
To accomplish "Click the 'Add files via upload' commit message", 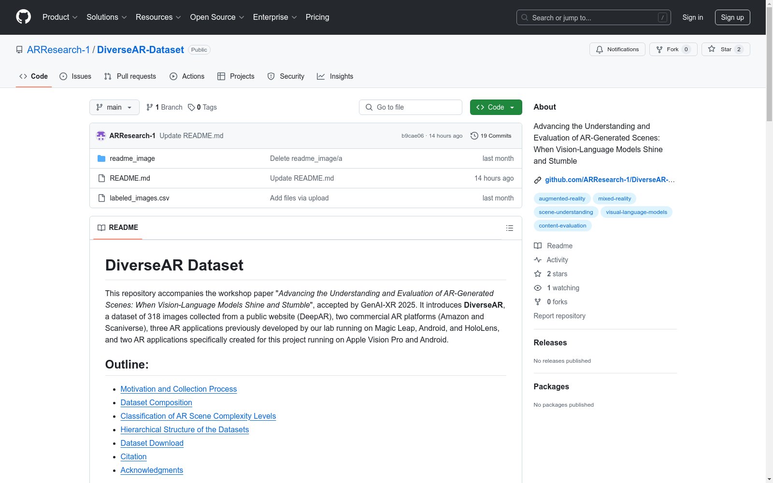I will [300, 198].
